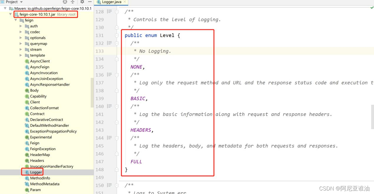The image size is (374, 194).
Task: Toggle rendered doc view at line 150
Action: tap(109, 185)
